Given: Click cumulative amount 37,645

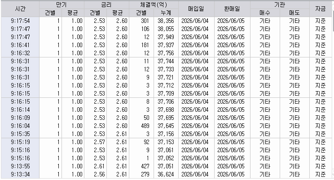Looking at the screenshot, I should (166, 126).
